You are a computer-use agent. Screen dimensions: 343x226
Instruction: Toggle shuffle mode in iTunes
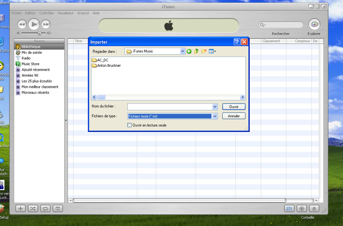coord(33,208)
